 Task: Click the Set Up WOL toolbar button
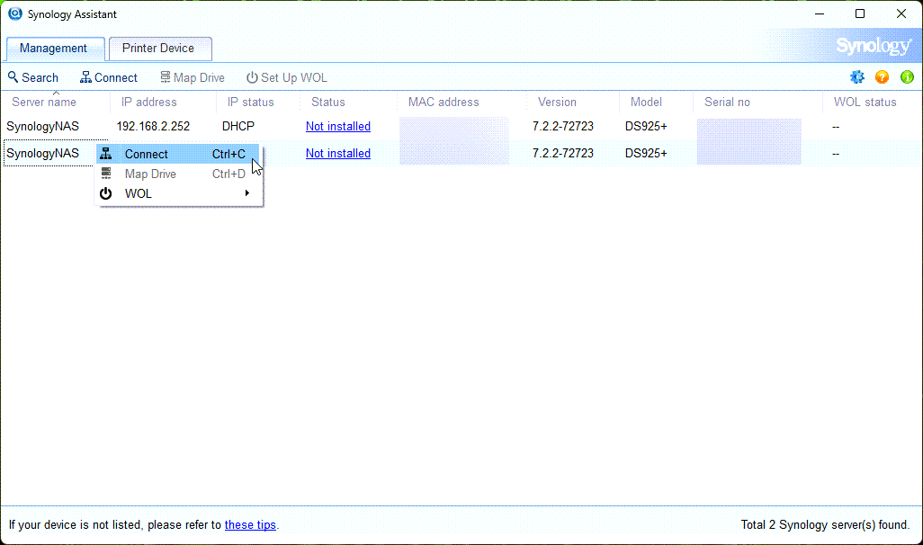[x=287, y=77]
